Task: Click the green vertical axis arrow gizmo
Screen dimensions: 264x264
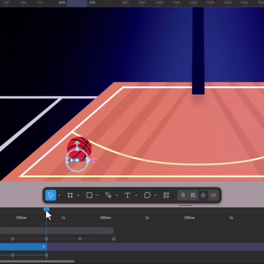Action: 77,145
